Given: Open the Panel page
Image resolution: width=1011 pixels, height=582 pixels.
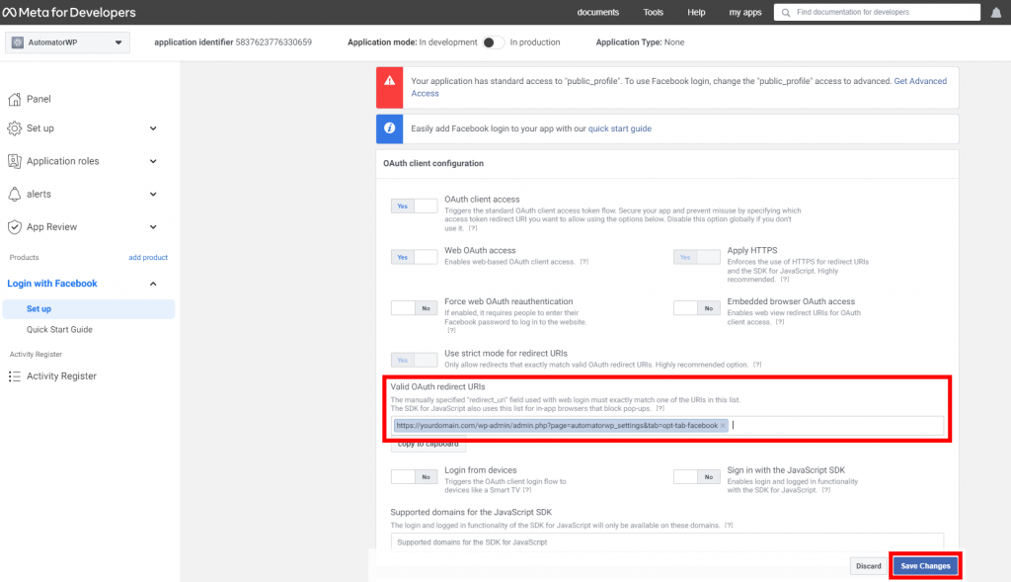Looking at the screenshot, I should click(39, 99).
